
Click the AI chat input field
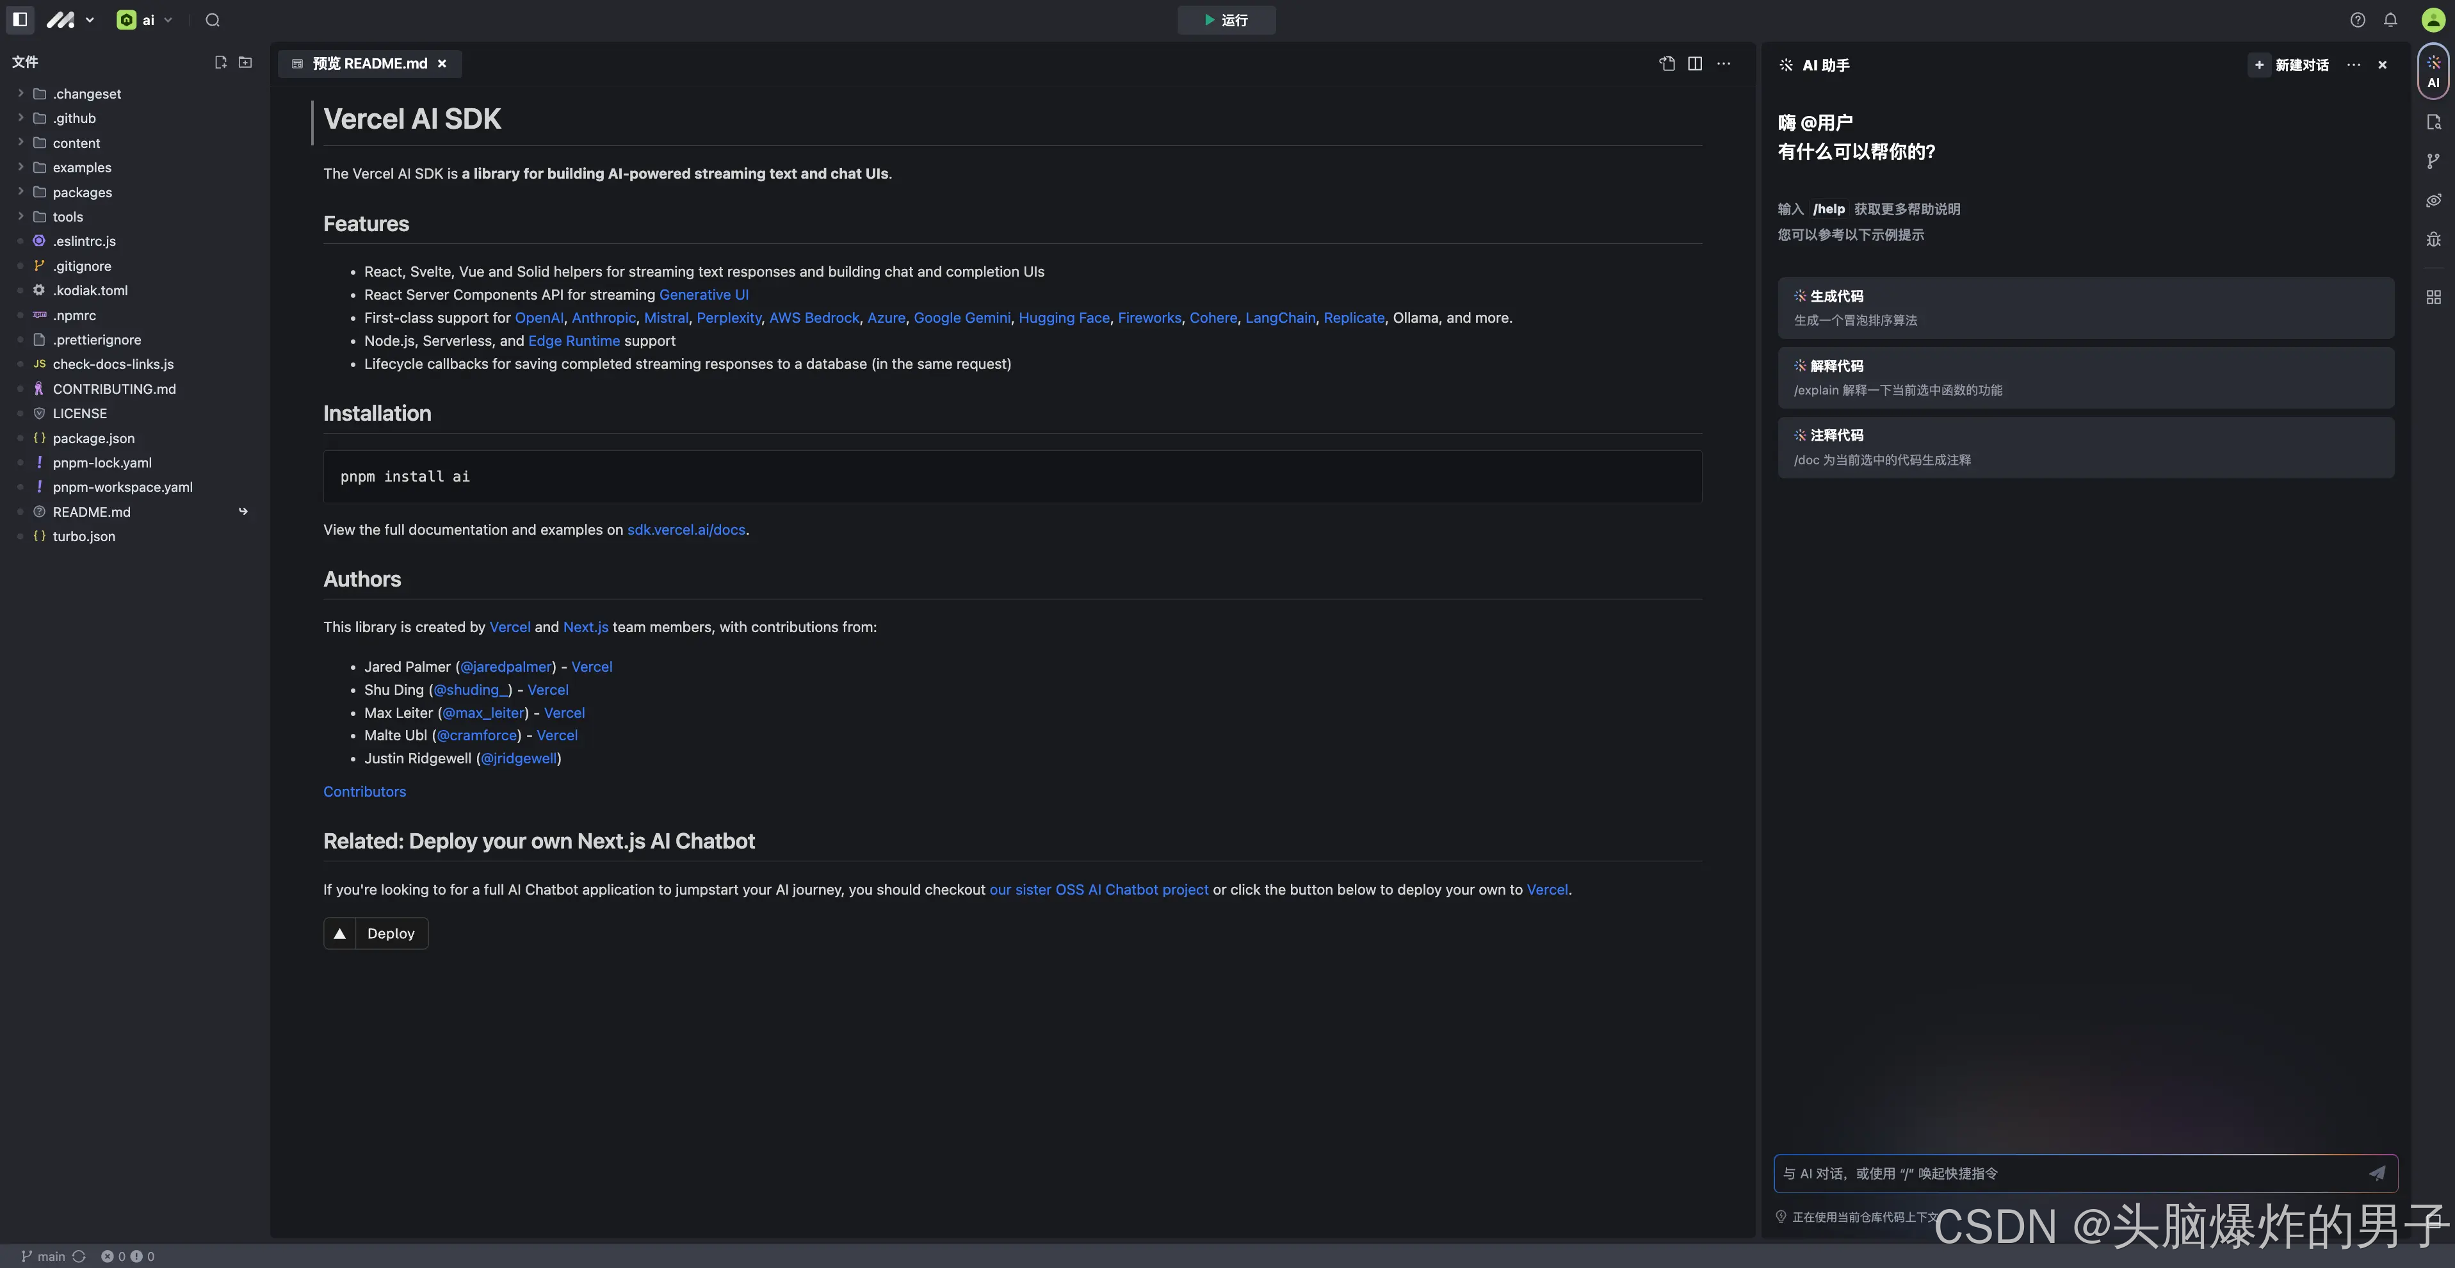click(2068, 1174)
